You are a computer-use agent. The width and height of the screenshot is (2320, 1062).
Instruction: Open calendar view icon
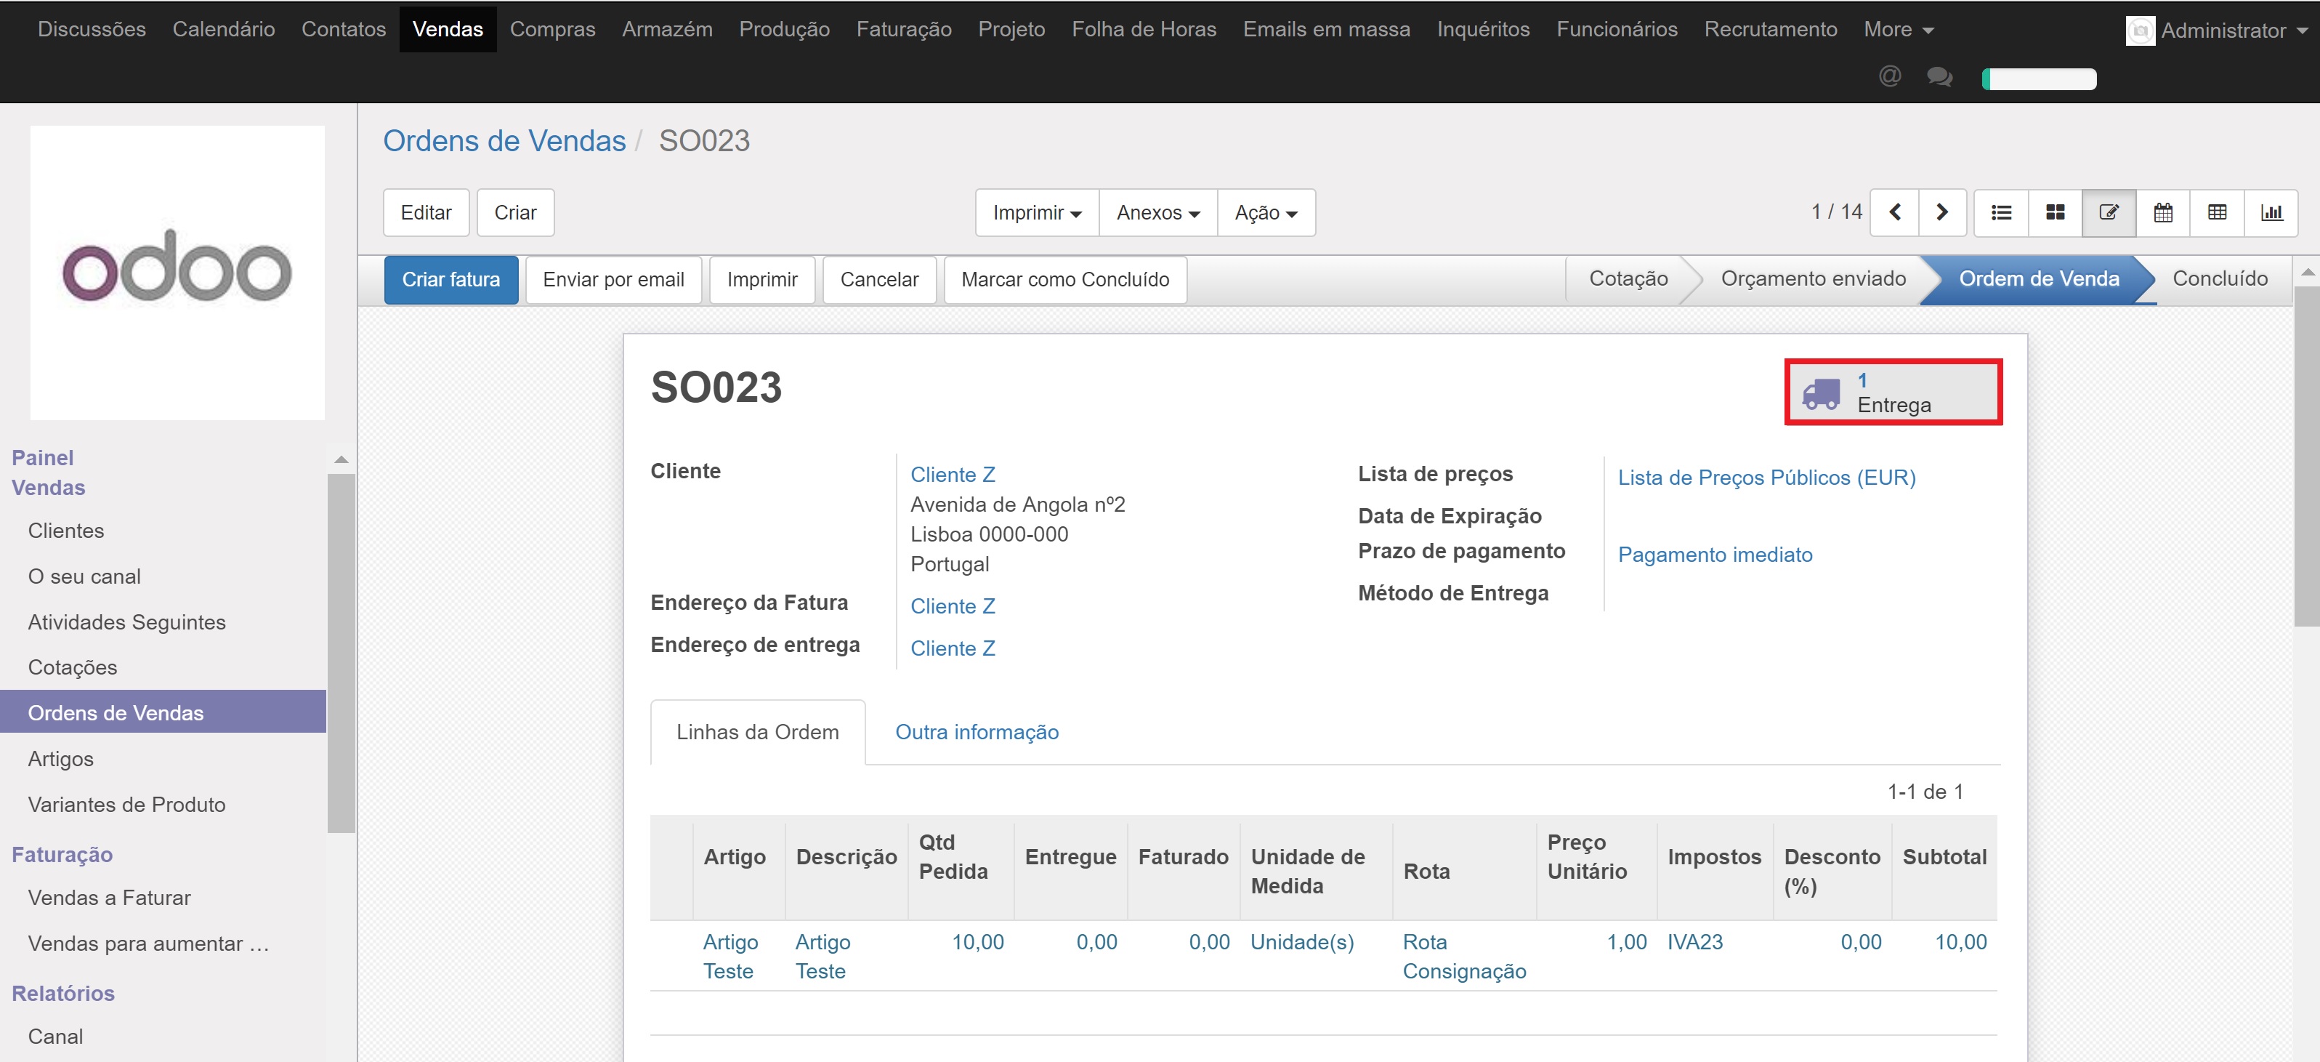coord(2162,212)
